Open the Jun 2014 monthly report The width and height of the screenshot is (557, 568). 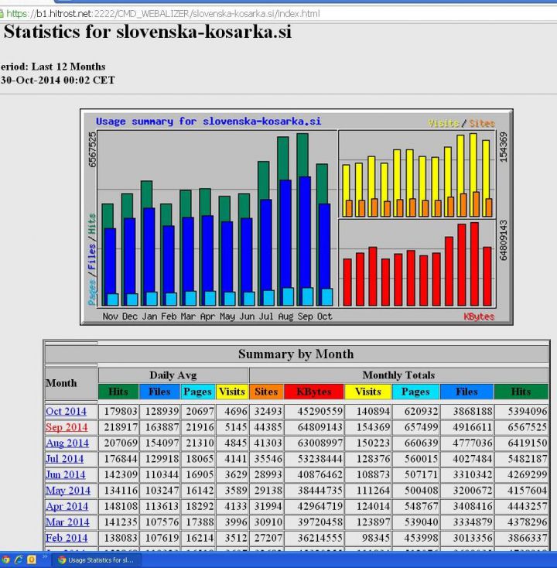pos(66,474)
